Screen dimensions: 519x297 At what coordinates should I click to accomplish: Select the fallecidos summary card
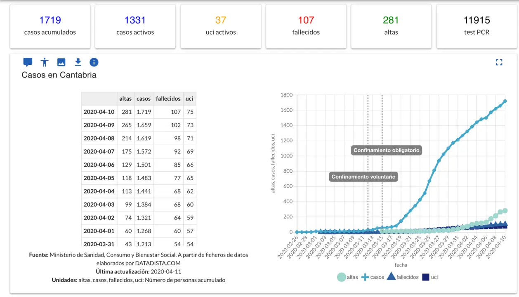click(x=306, y=26)
